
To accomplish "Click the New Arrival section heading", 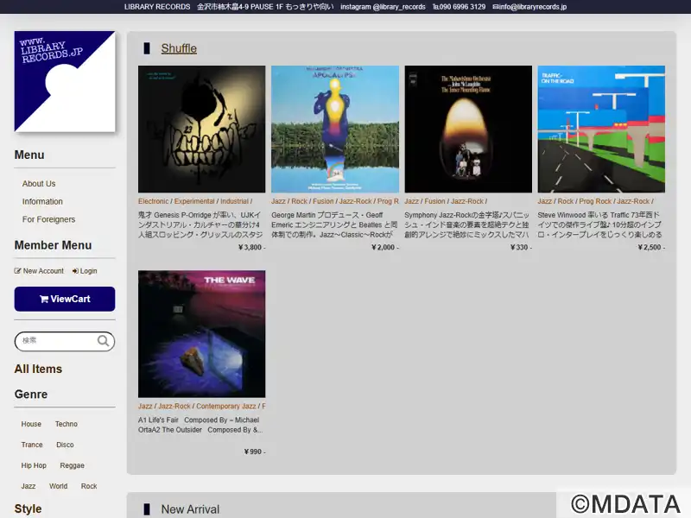I will click(190, 509).
